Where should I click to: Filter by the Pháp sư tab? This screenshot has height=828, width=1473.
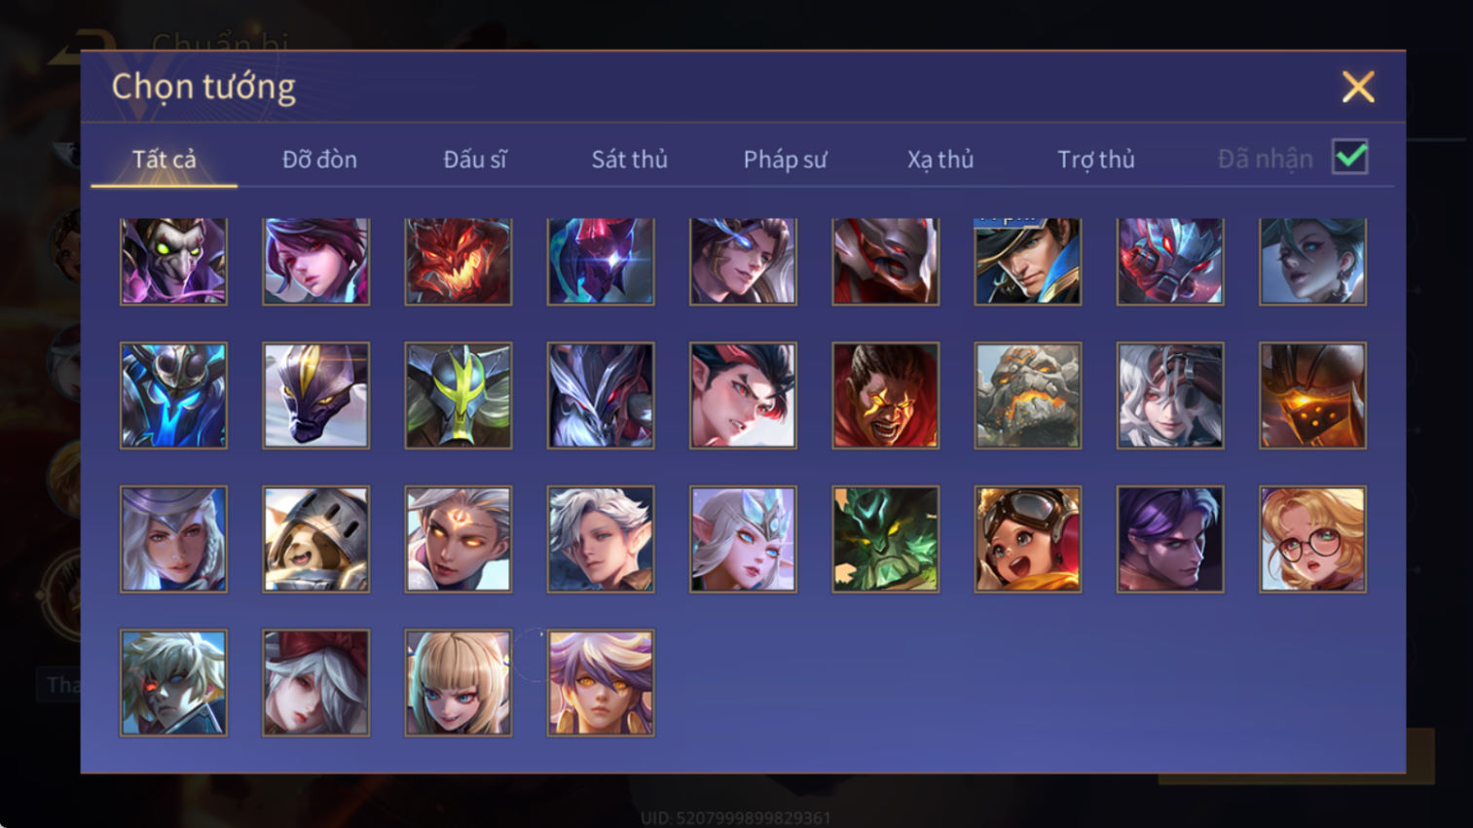785,160
